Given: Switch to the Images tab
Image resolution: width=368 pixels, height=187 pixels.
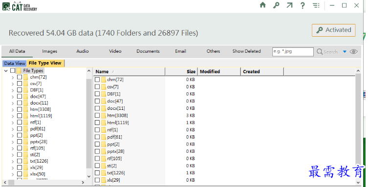Looking at the screenshot, I should pos(49,51).
